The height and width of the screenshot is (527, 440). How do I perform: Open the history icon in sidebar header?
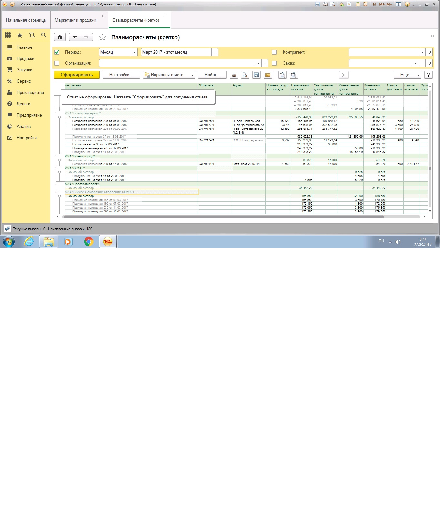pyautogui.click(x=32, y=35)
